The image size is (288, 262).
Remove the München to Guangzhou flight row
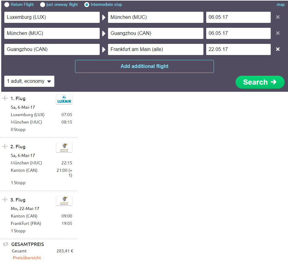coord(278,33)
